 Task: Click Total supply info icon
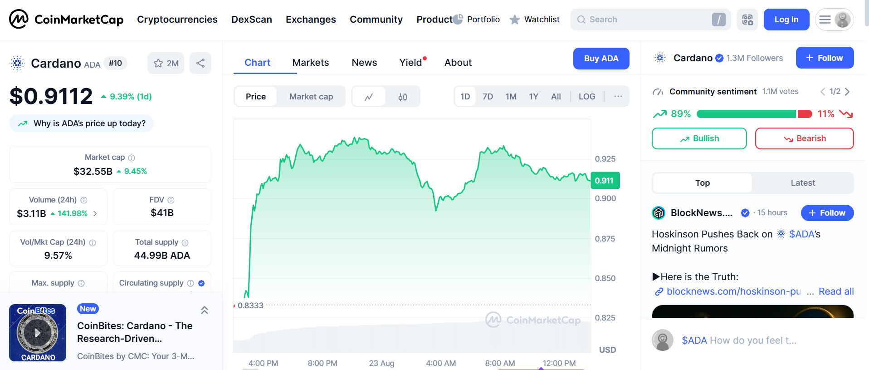[185, 242]
